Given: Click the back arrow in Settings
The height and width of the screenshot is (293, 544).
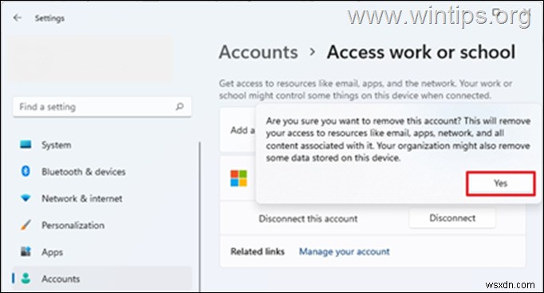Looking at the screenshot, I should point(17,18).
